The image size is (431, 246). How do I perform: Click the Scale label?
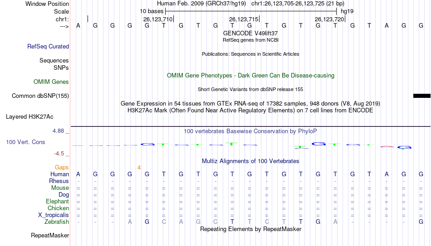pos(61,11)
